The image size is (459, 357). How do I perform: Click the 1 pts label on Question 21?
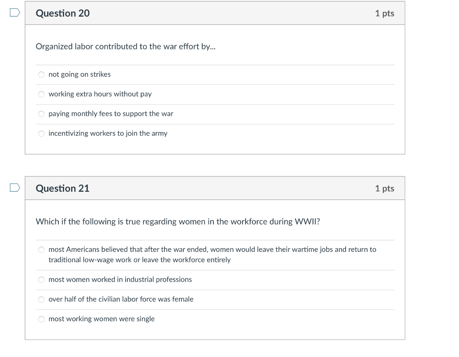[385, 188]
